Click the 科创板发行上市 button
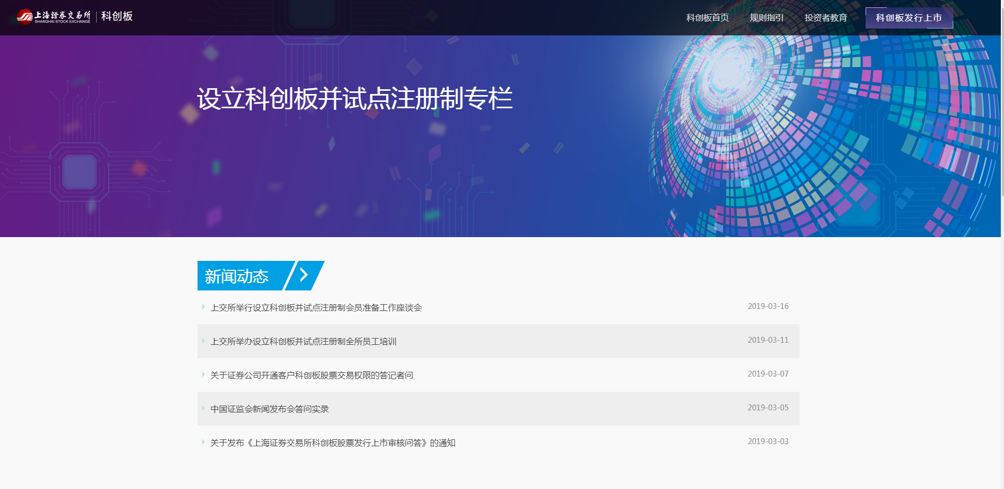Image resolution: width=1004 pixels, height=489 pixels. pos(909,18)
